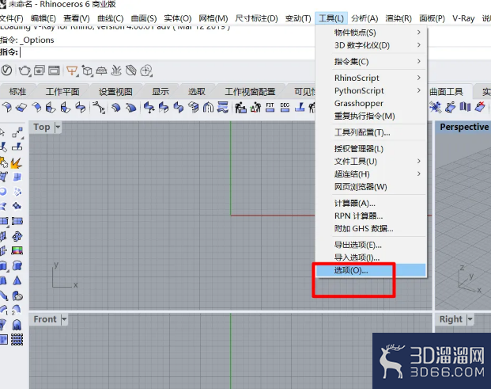
Task: Click the cone solid icon in left sidebar
Action: pos(17,280)
